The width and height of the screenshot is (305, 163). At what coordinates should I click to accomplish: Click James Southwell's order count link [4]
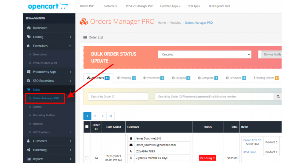point(159,138)
